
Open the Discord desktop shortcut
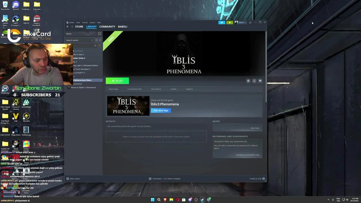click(x=16, y=6)
